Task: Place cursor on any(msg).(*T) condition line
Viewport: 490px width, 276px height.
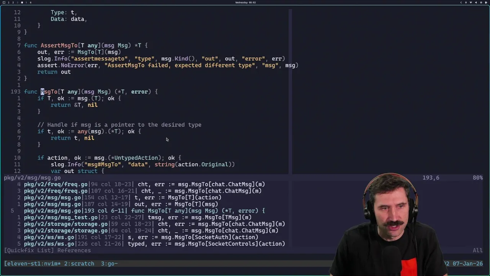Action: [89, 131]
